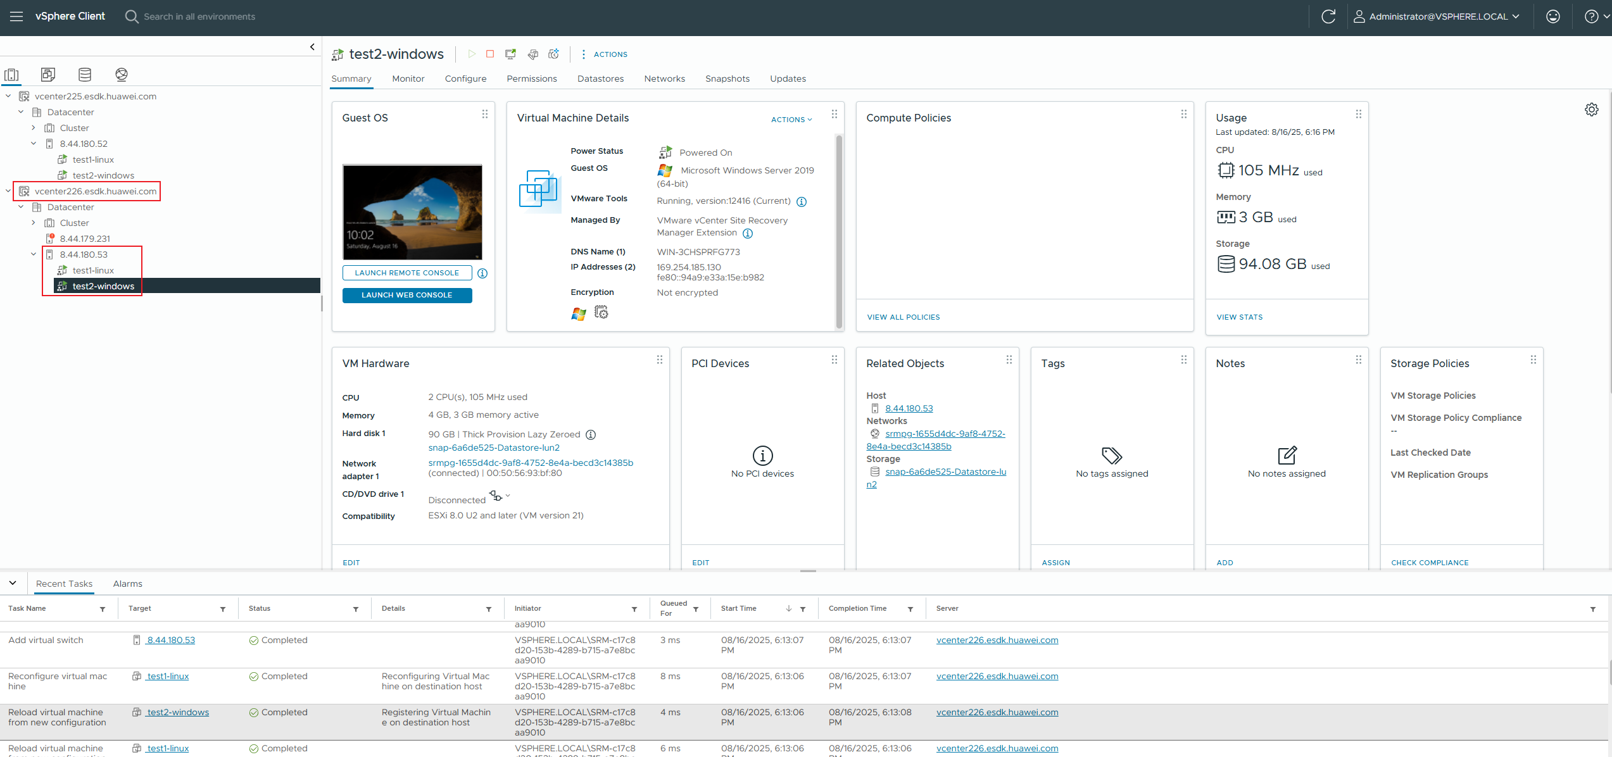Viewport: 1612px width, 757px height.
Task: Click VIEW ALL POLICIES link
Action: (904, 317)
